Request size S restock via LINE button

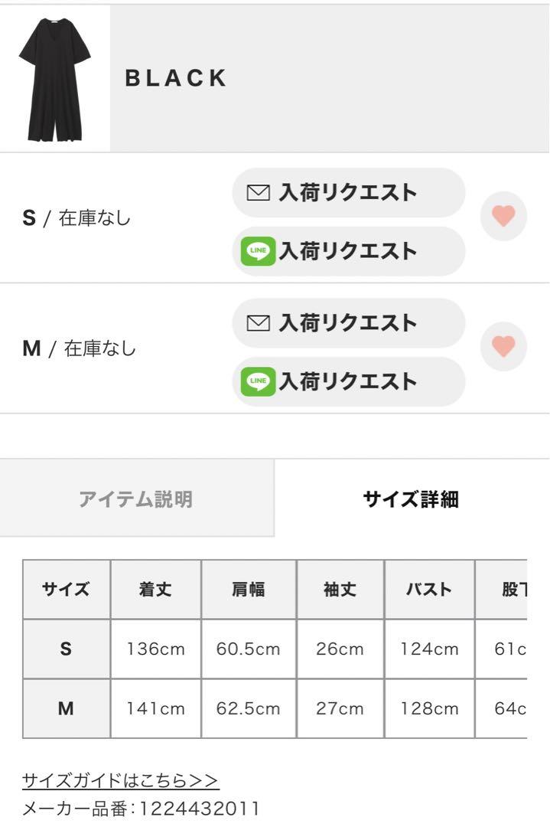(x=349, y=251)
